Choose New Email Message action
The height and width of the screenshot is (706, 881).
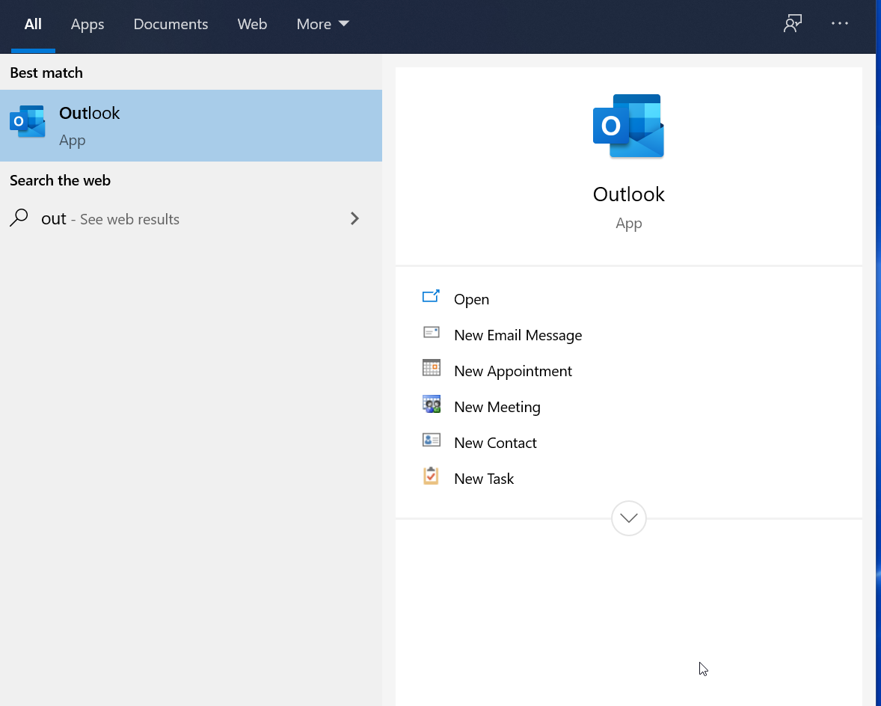click(x=518, y=335)
